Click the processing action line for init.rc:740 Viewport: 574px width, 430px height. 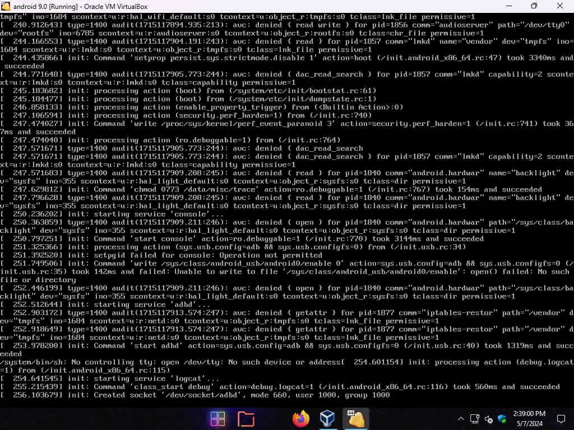[x=186, y=115]
